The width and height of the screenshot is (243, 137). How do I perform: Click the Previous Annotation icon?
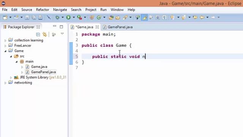click(183, 18)
